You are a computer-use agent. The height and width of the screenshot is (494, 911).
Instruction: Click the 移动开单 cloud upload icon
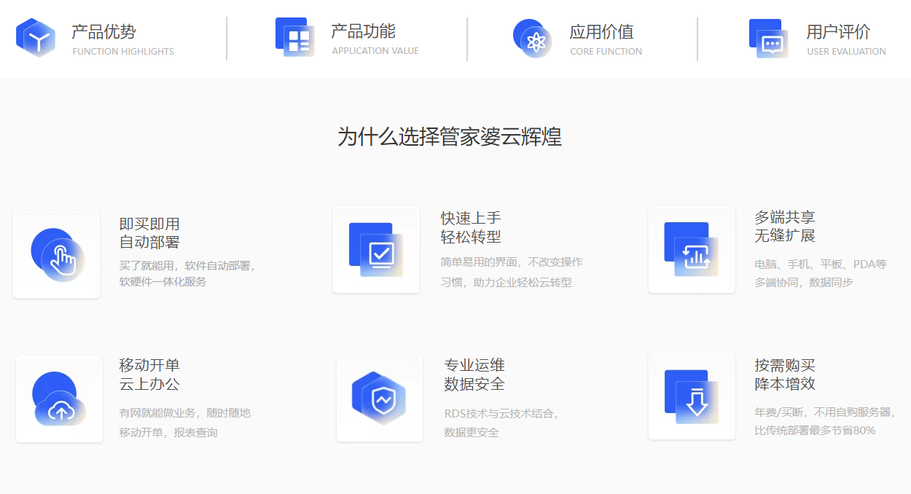coord(59,399)
